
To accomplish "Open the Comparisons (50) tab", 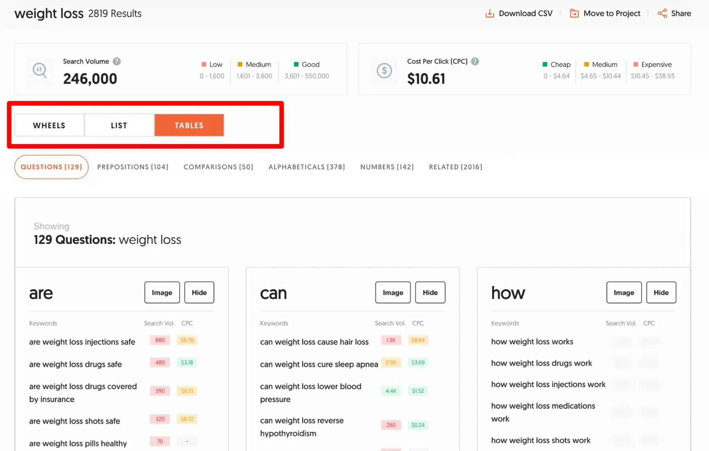I will [x=218, y=167].
